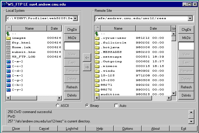Viewport: 199px width, 133px height.
Task: Select the [-y-] drive icon
Action: coord(8,90)
